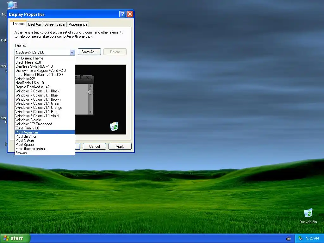Select Plus! Nature theme
This screenshot has height=243, width=324.
coord(45,140)
